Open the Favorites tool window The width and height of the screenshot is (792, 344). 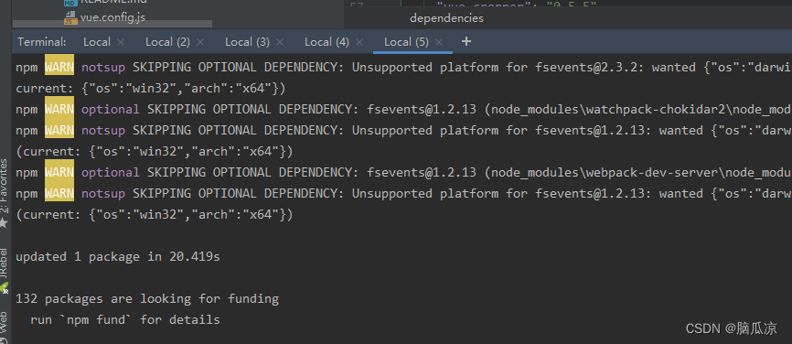point(4,186)
